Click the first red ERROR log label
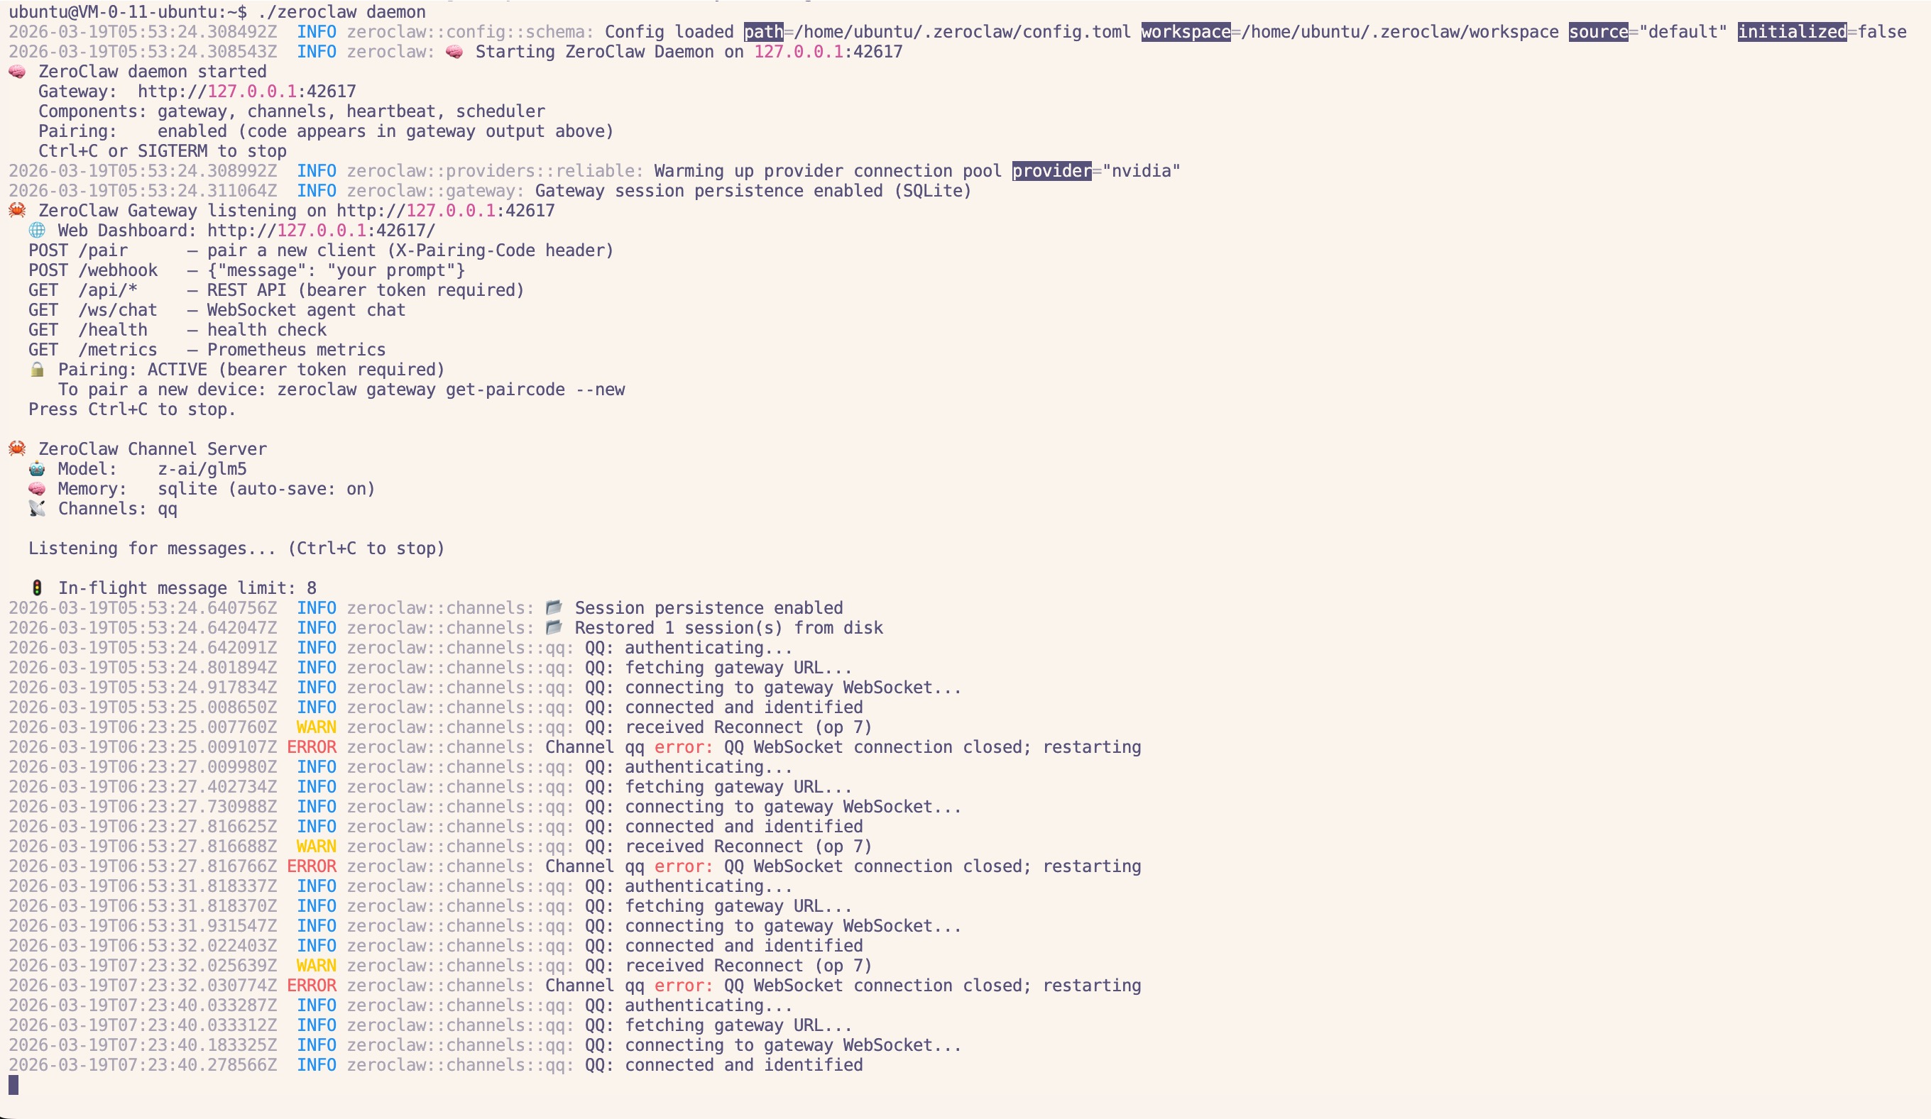Image resolution: width=1931 pixels, height=1119 pixels. (x=311, y=747)
